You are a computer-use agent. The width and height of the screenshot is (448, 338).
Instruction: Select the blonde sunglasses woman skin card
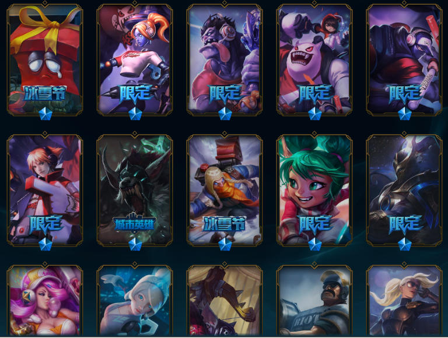404,300
